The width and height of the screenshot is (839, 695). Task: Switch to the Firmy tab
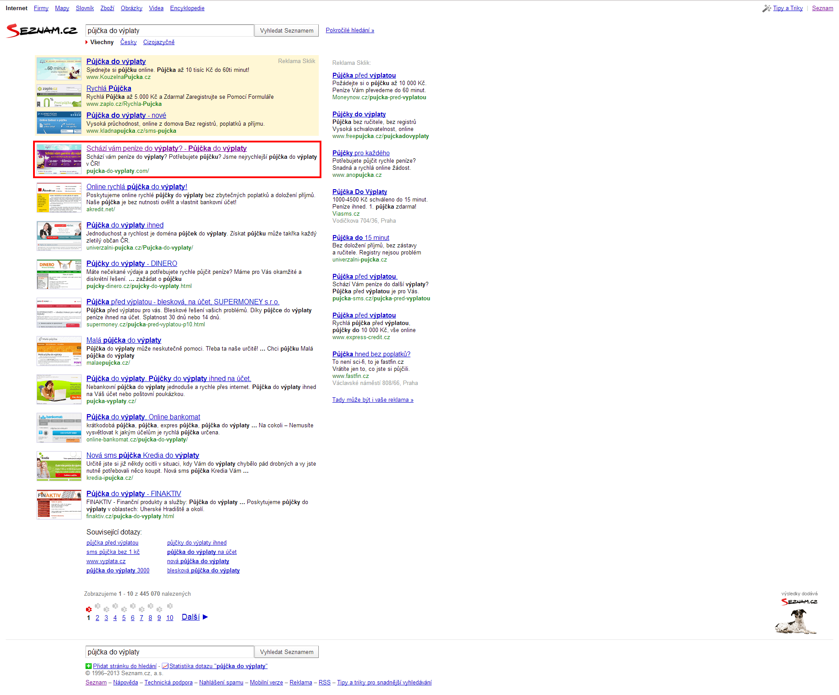(x=41, y=8)
